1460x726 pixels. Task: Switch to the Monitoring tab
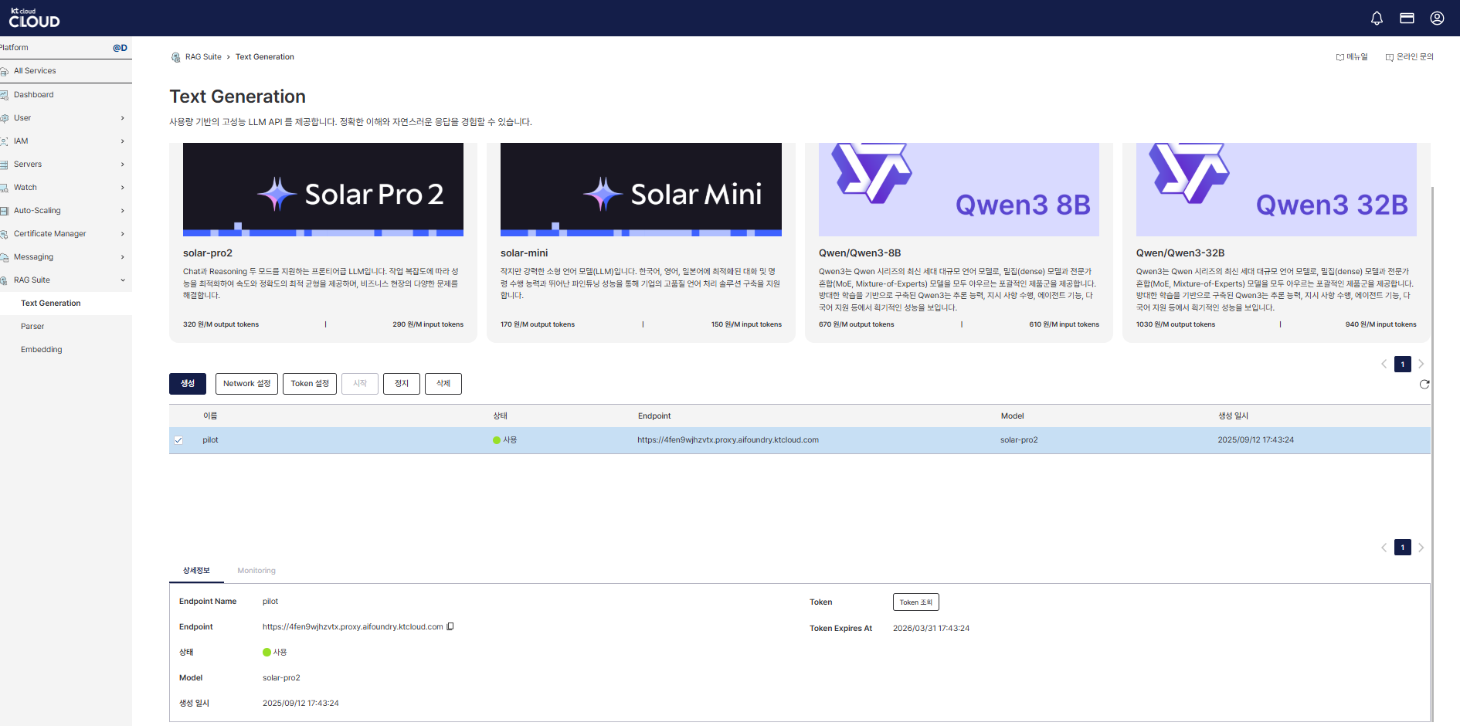coord(256,570)
